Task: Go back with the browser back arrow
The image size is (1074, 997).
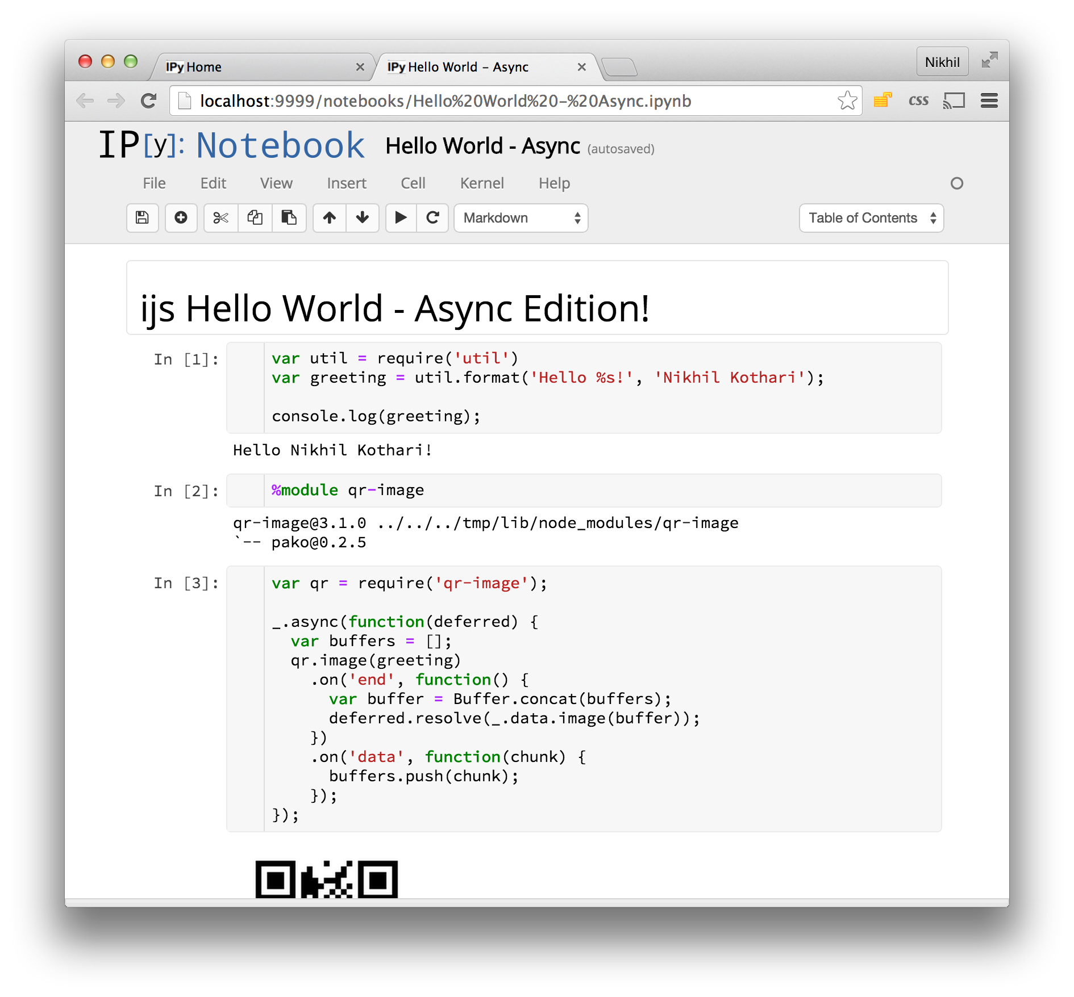Action: 85,101
